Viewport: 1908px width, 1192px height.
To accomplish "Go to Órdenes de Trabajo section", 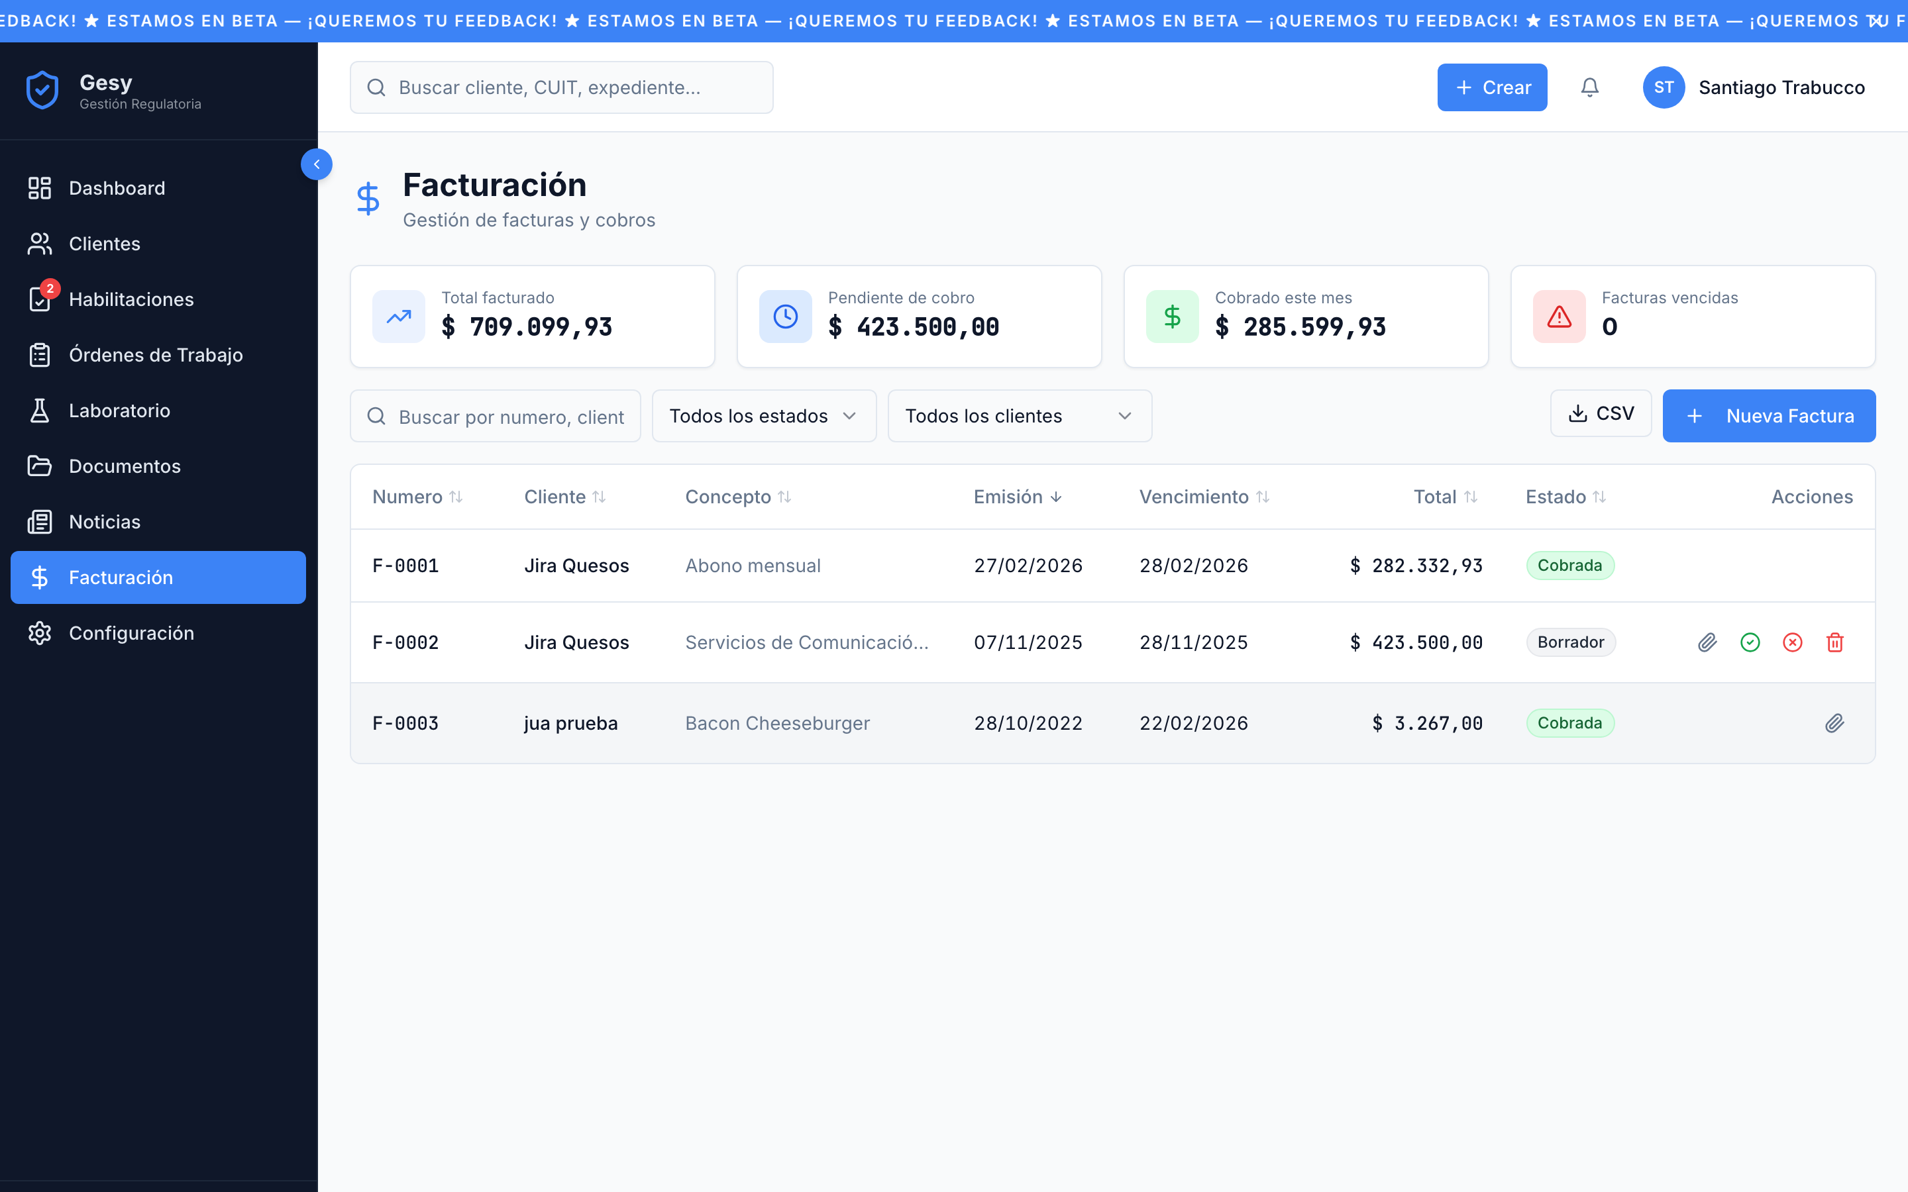I will click(155, 355).
